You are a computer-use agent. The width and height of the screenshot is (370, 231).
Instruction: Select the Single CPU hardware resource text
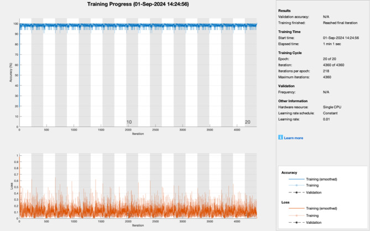coord(332,107)
